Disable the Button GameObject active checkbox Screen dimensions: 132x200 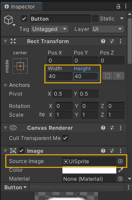tap(24, 19)
